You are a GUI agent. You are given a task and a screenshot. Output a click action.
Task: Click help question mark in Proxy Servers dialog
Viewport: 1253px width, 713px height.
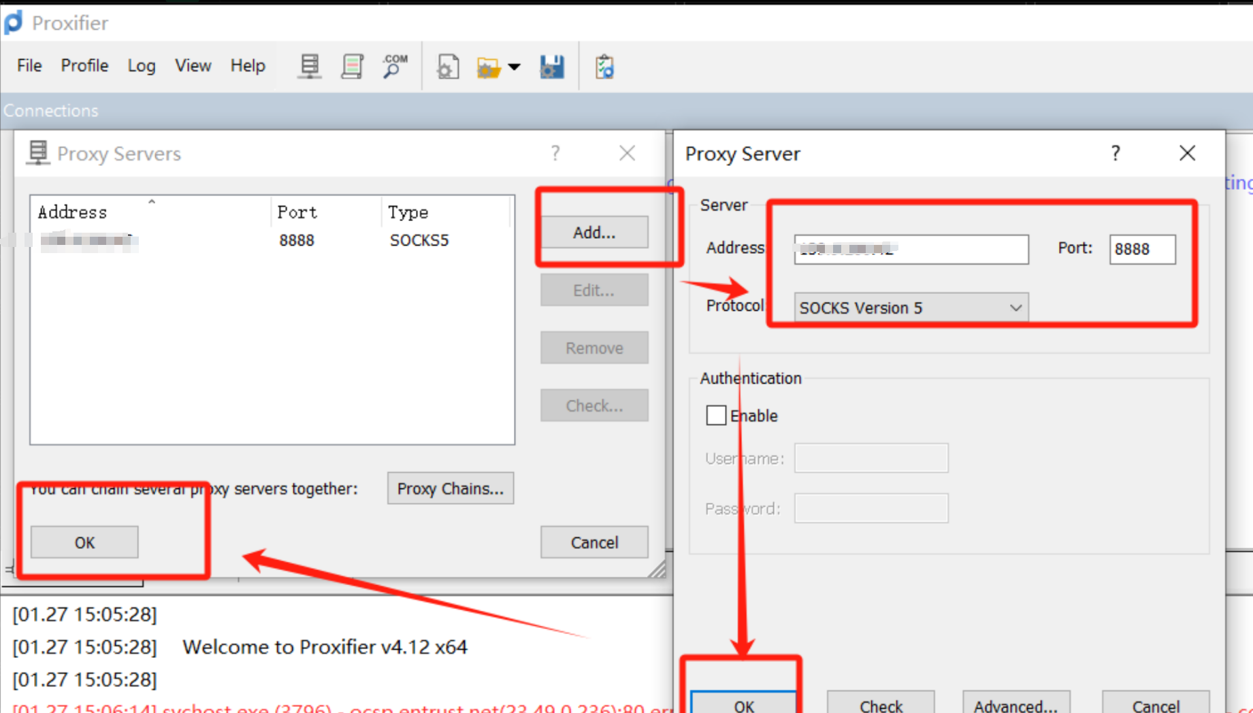[556, 153]
